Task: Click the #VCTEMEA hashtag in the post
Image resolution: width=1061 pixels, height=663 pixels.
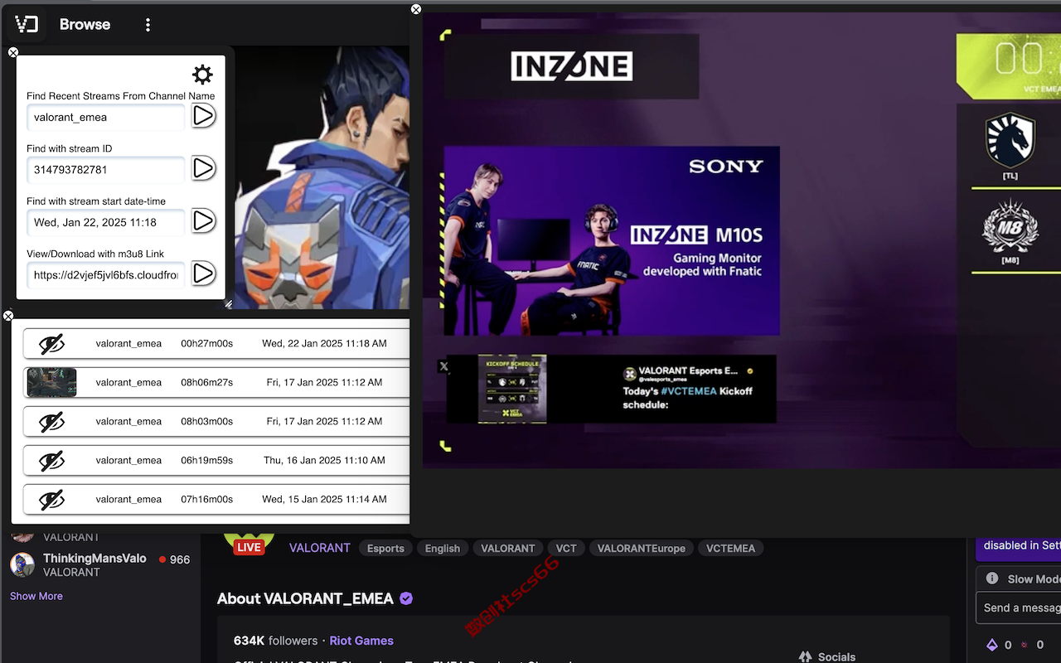Action: (x=688, y=391)
